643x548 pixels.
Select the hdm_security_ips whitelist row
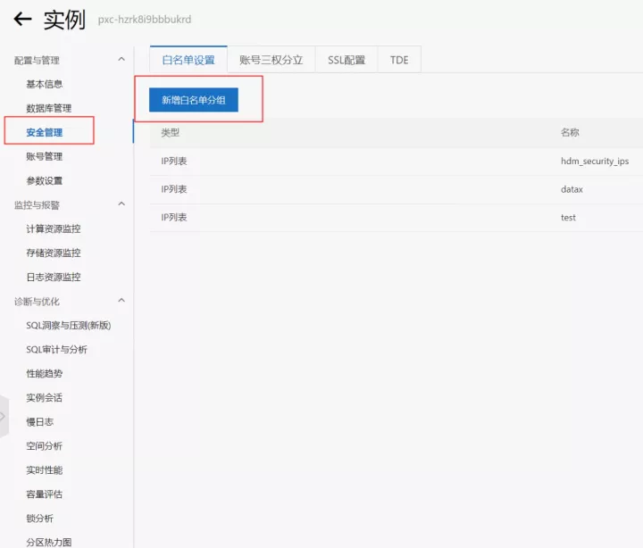[397, 161]
